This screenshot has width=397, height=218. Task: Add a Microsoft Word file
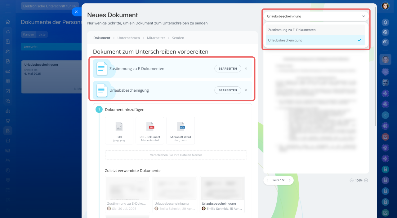(181, 131)
